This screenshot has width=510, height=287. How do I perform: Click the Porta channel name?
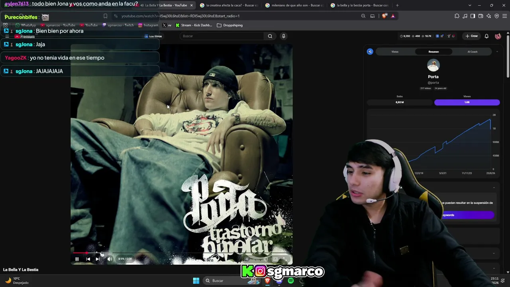click(433, 77)
